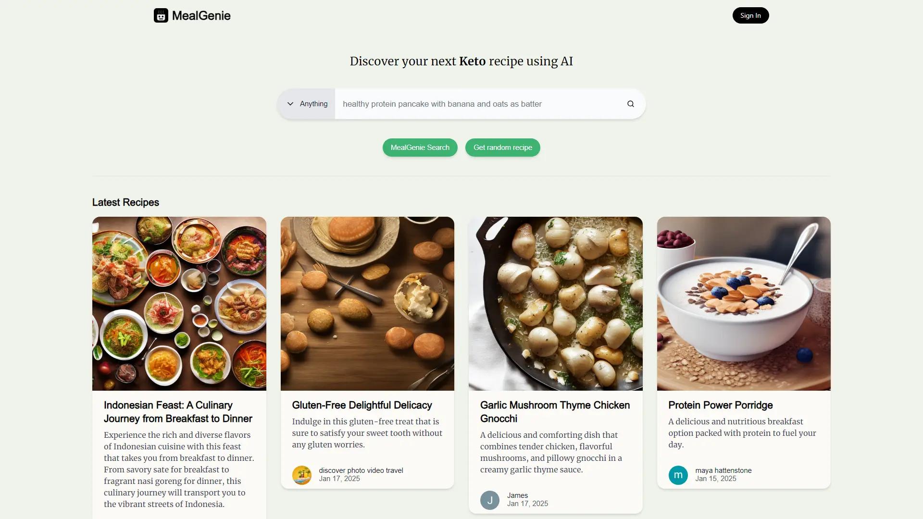
Task: Open the discover photo video travel avatar
Action: point(302,475)
